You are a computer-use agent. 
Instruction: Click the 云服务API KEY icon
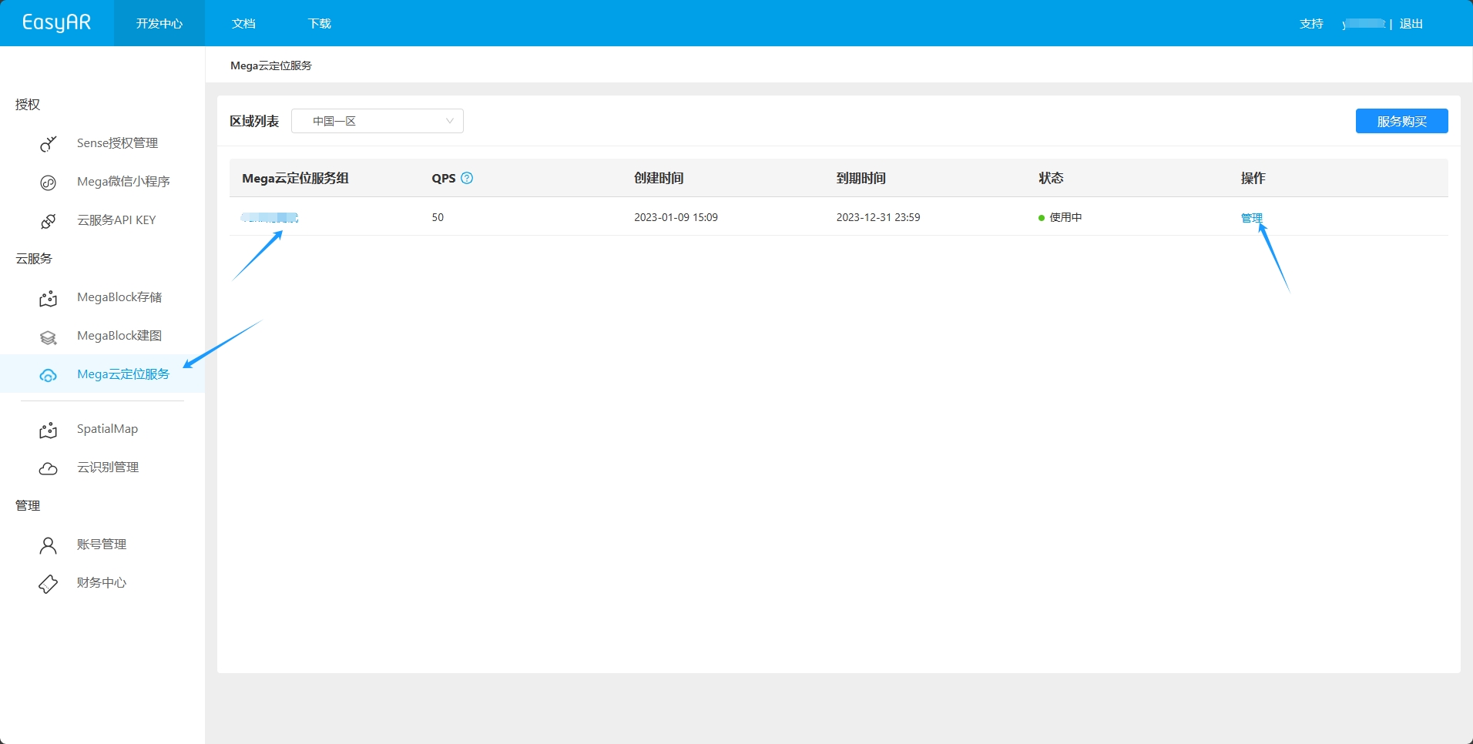pyautogui.click(x=48, y=221)
